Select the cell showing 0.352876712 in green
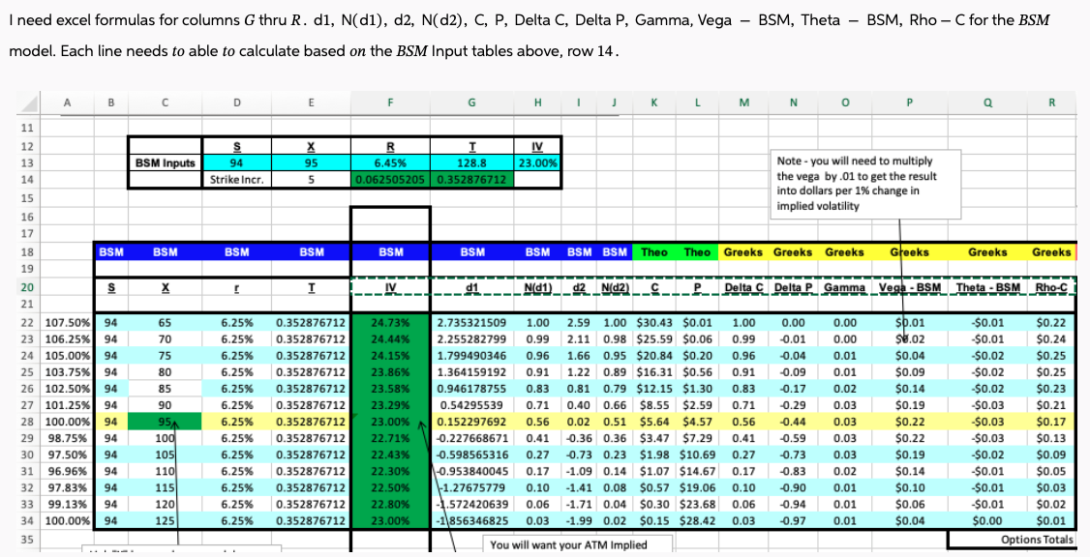 click(471, 180)
